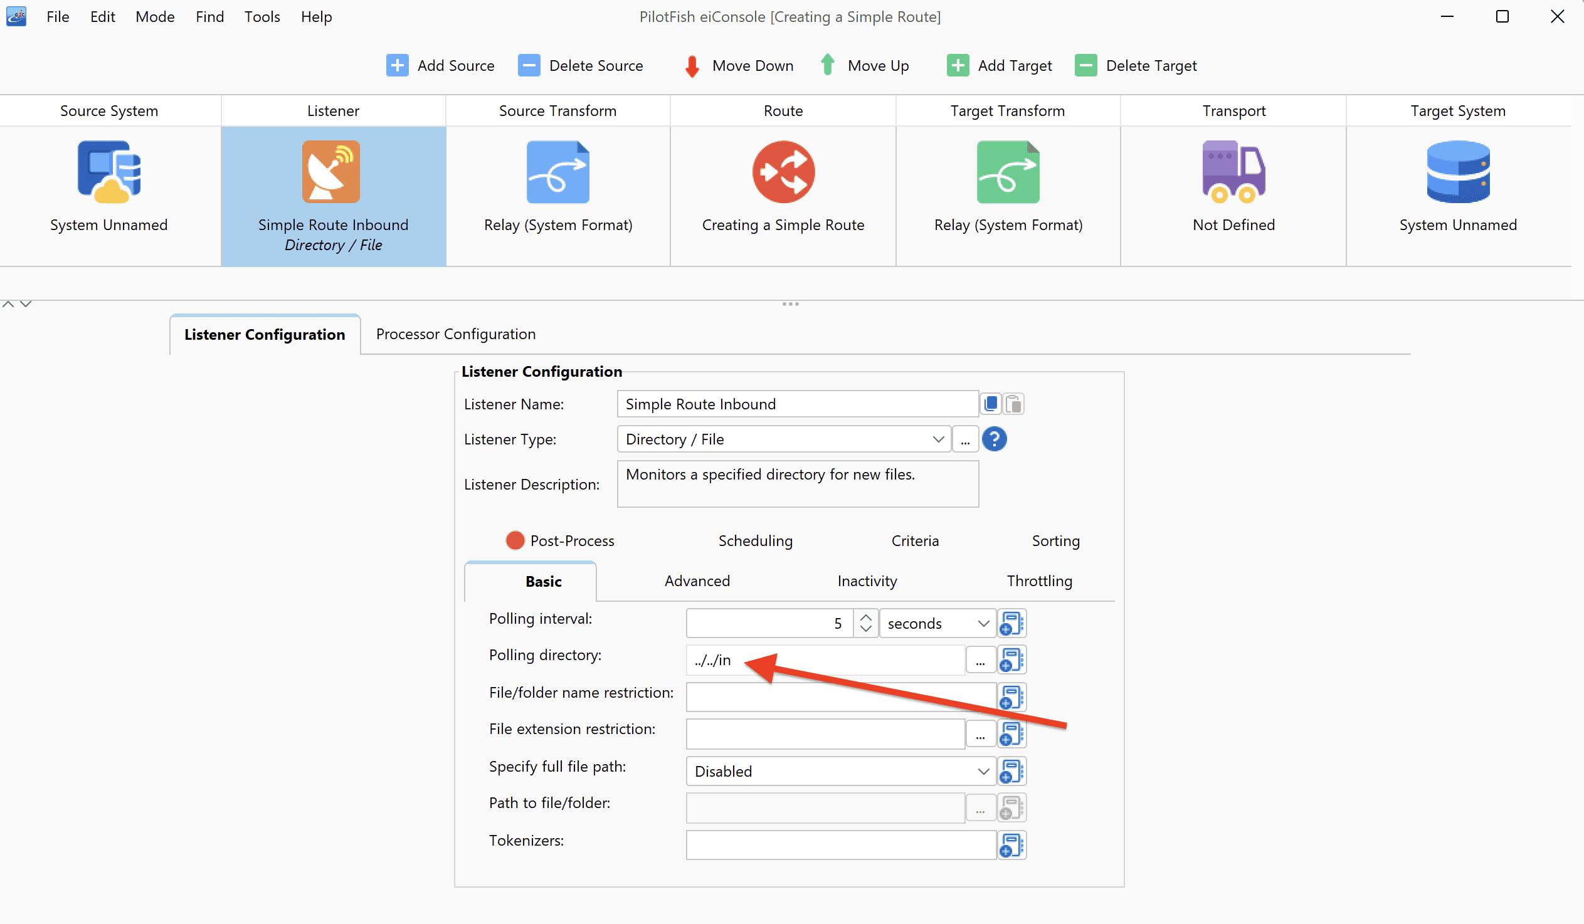Screen dimensions: 1584x924
Task: Click formula icon beside Specify full file path
Action: click(1011, 771)
